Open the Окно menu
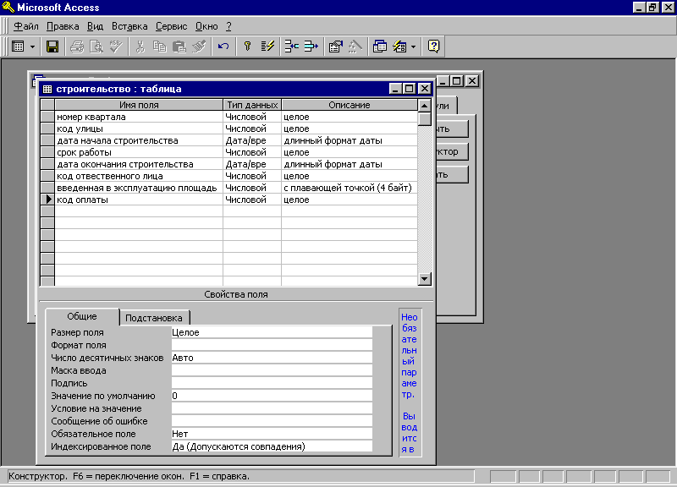 pyautogui.click(x=206, y=26)
